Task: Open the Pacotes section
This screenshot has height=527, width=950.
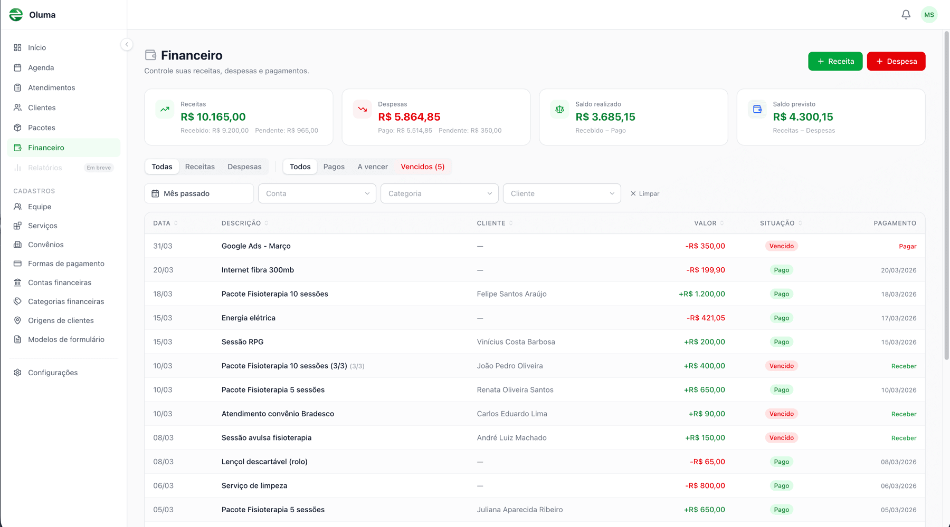Action: tap(42, 128)
